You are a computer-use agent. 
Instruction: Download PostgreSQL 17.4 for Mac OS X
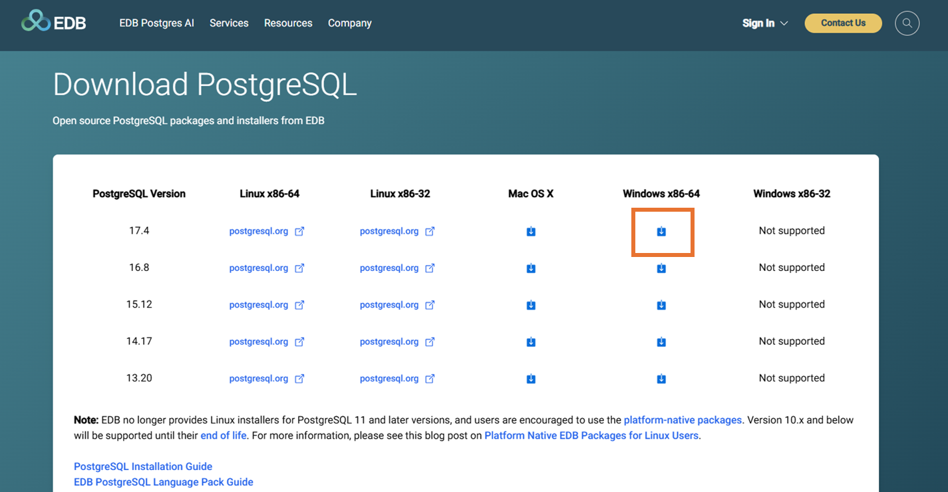click(x=531, y=232)
